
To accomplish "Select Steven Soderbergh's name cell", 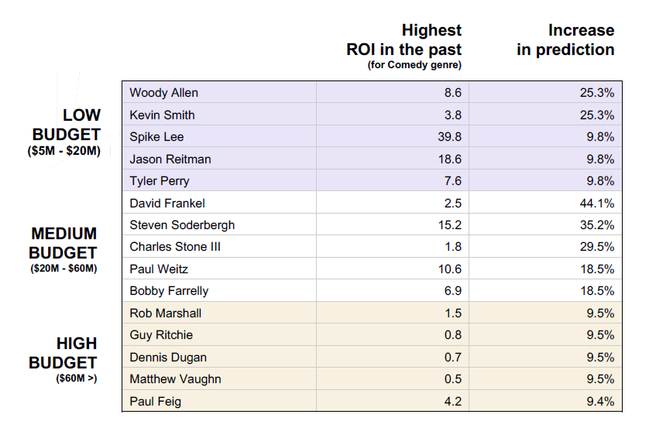I will [182, 225].
